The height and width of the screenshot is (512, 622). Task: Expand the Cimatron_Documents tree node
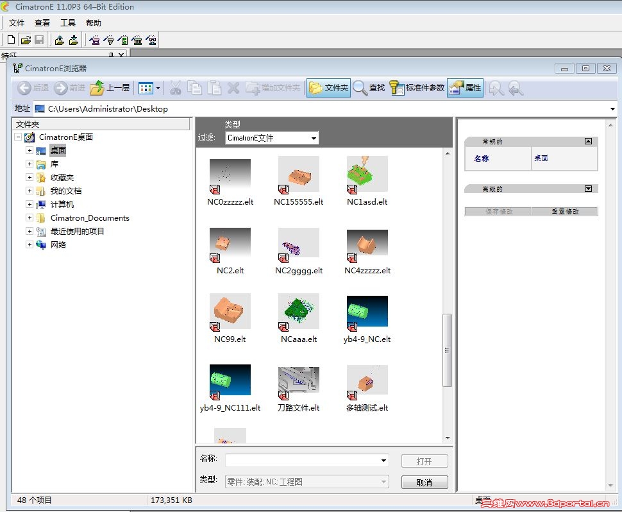(x=29, y=218)
